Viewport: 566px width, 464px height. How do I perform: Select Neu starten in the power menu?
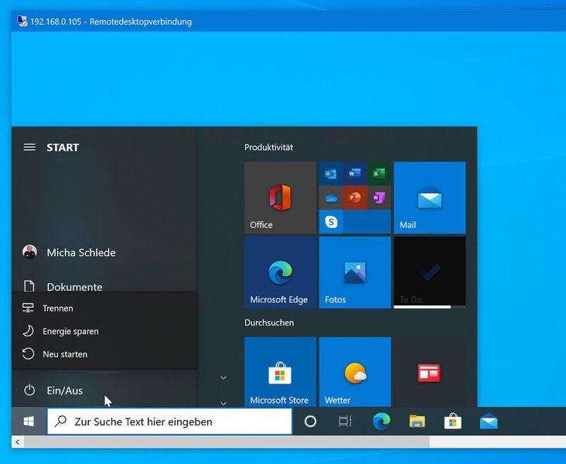click(104, 354)
